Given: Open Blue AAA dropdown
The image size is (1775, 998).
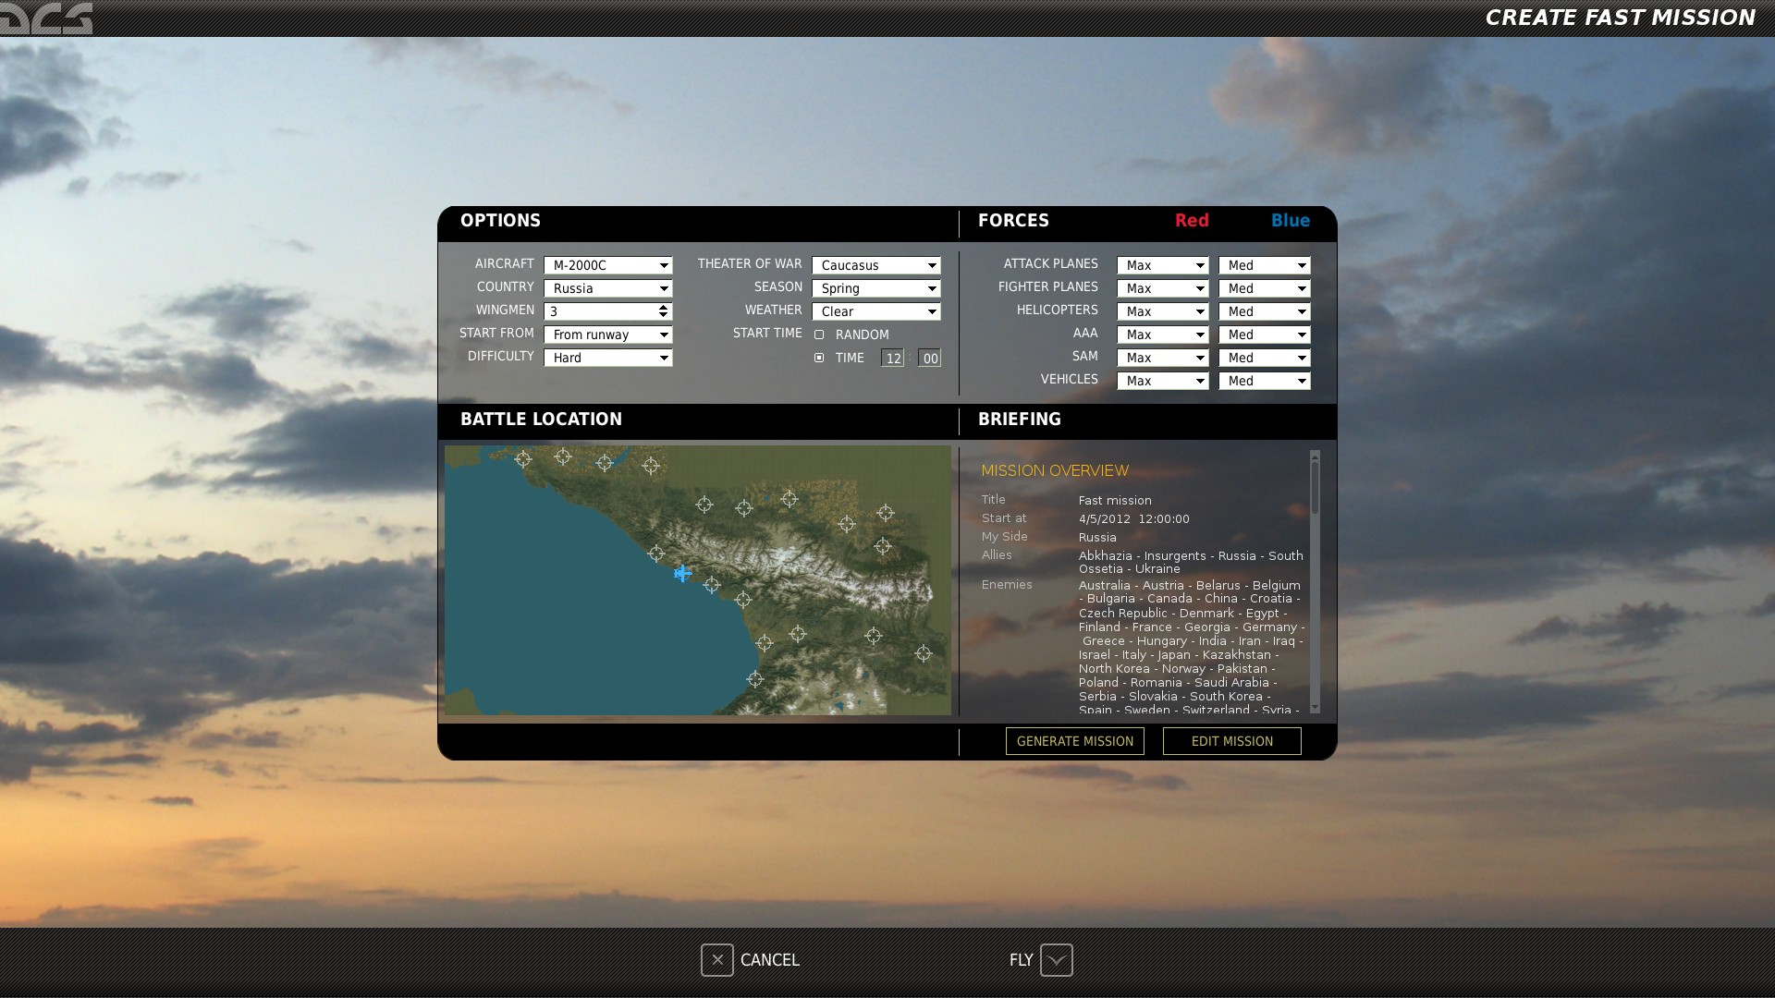Looking at the screenshot, I should [1265, 335].
